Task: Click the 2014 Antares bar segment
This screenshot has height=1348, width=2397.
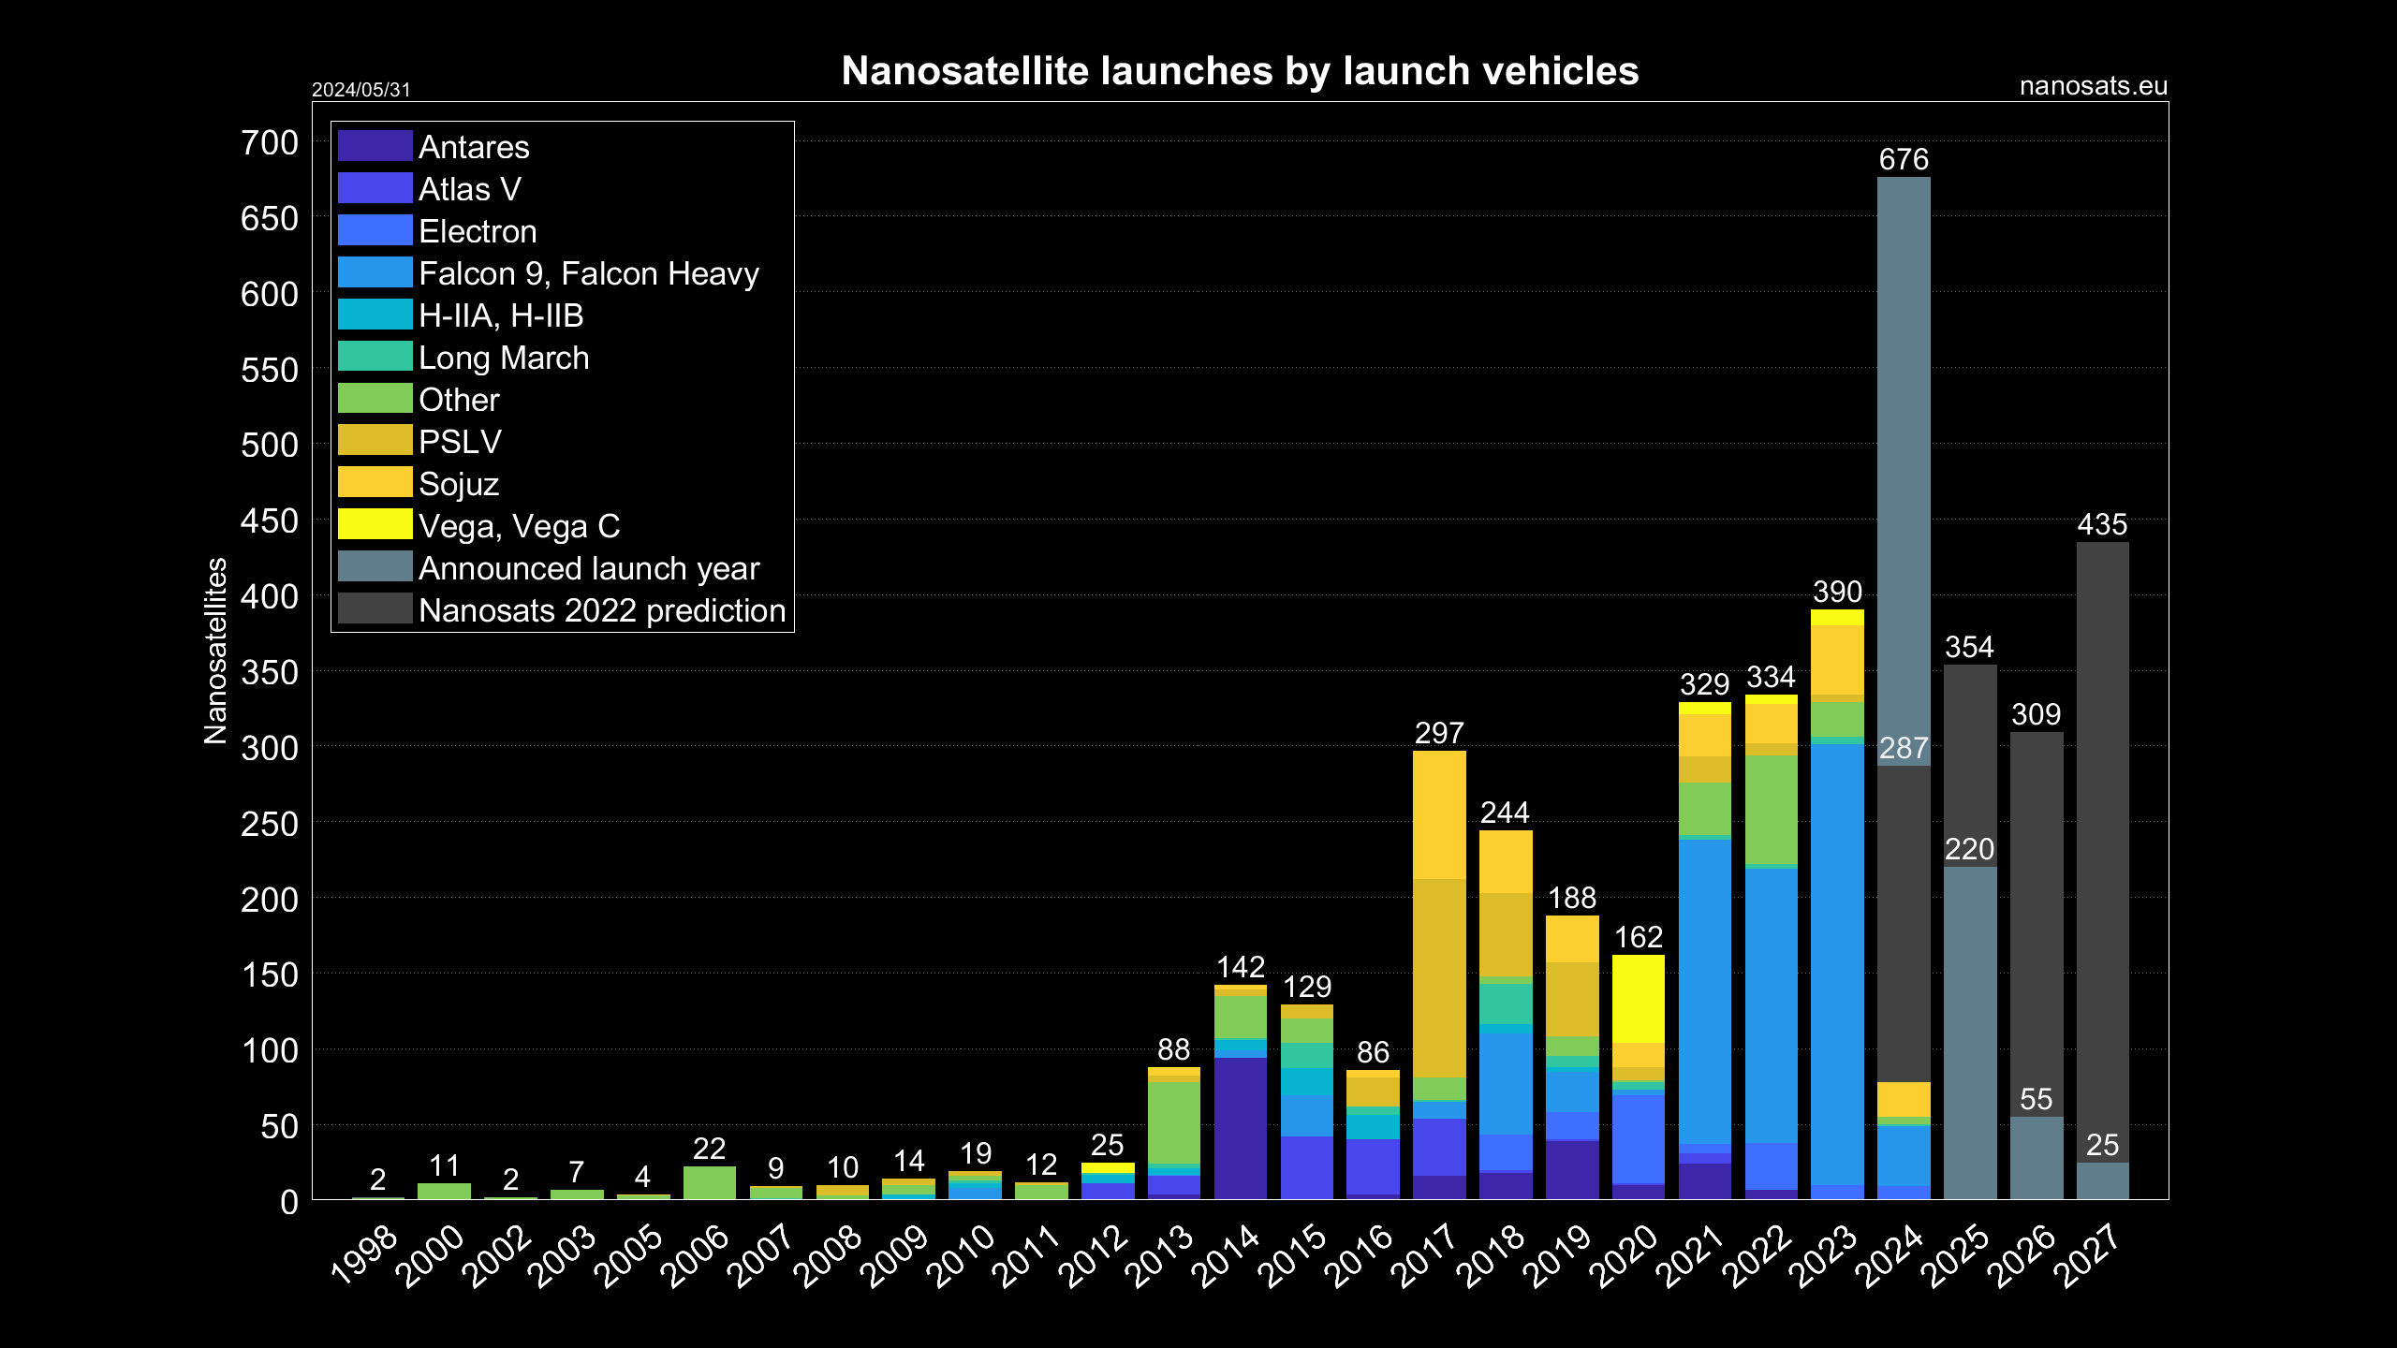Action: [1240, 1128]
